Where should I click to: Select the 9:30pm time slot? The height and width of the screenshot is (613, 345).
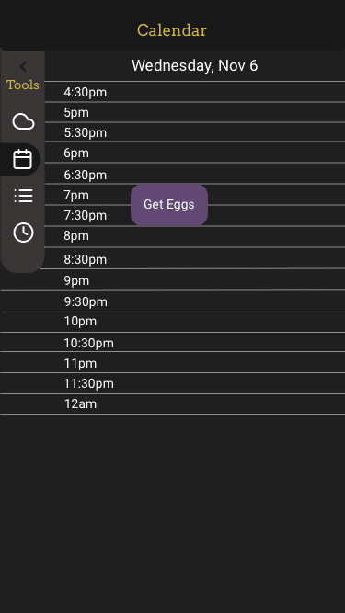tap(173, 301)
